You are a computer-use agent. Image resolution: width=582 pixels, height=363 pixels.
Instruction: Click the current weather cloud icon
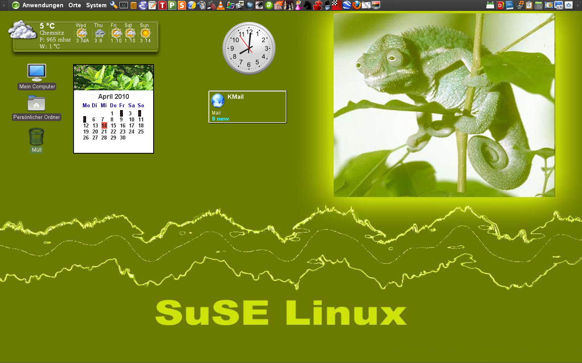(x=23, y=30)
